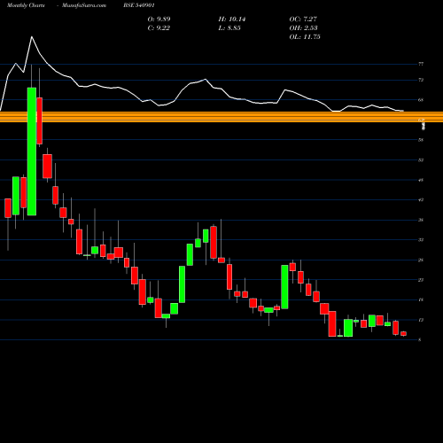Click the 77 price axis label

click(x=421, y=64)
